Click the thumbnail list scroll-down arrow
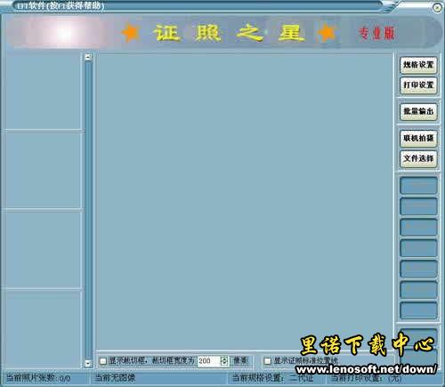 (x=88, y=363)
